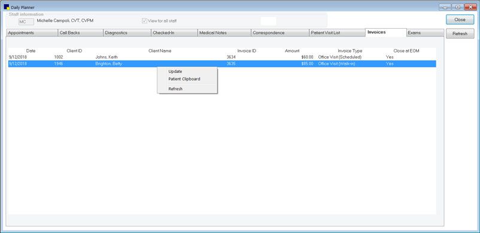Open the Patient Visit List tab
The image size is (480, 233).
(337, 33)
